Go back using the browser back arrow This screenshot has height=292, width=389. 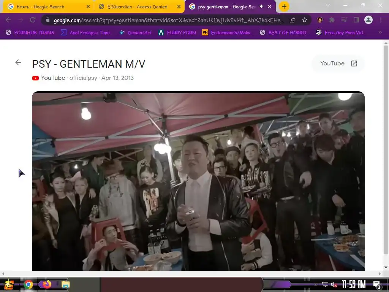tap(8, 20)
